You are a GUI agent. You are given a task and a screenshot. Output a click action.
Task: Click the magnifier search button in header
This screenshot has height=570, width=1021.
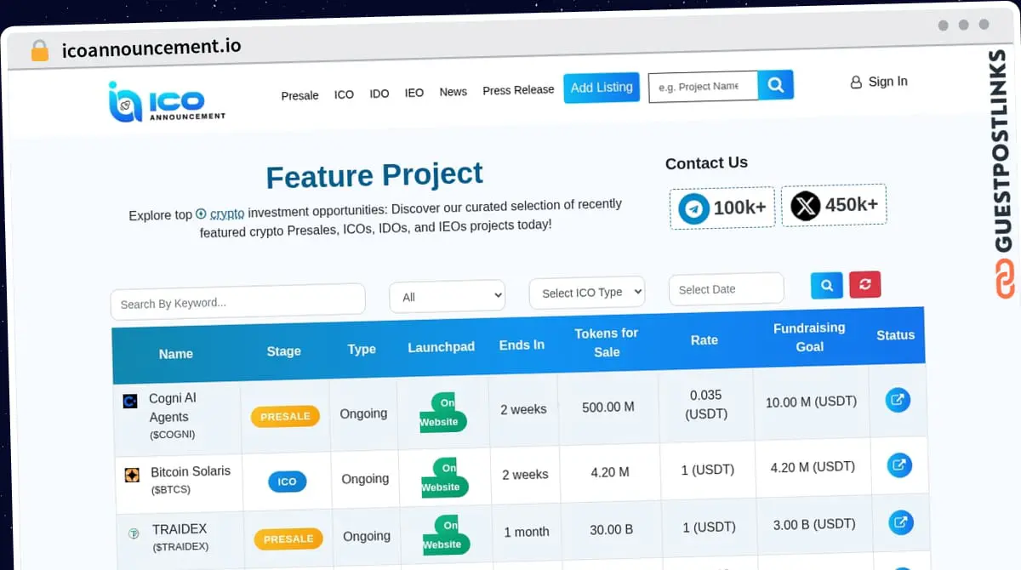(775, 84)
